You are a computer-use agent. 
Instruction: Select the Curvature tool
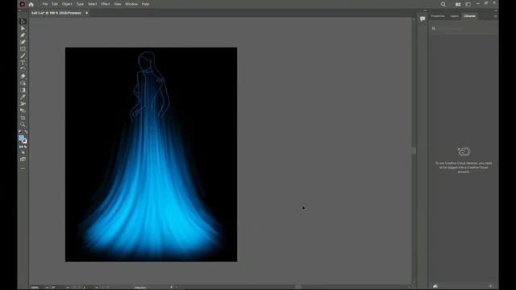tap(23, 42)
